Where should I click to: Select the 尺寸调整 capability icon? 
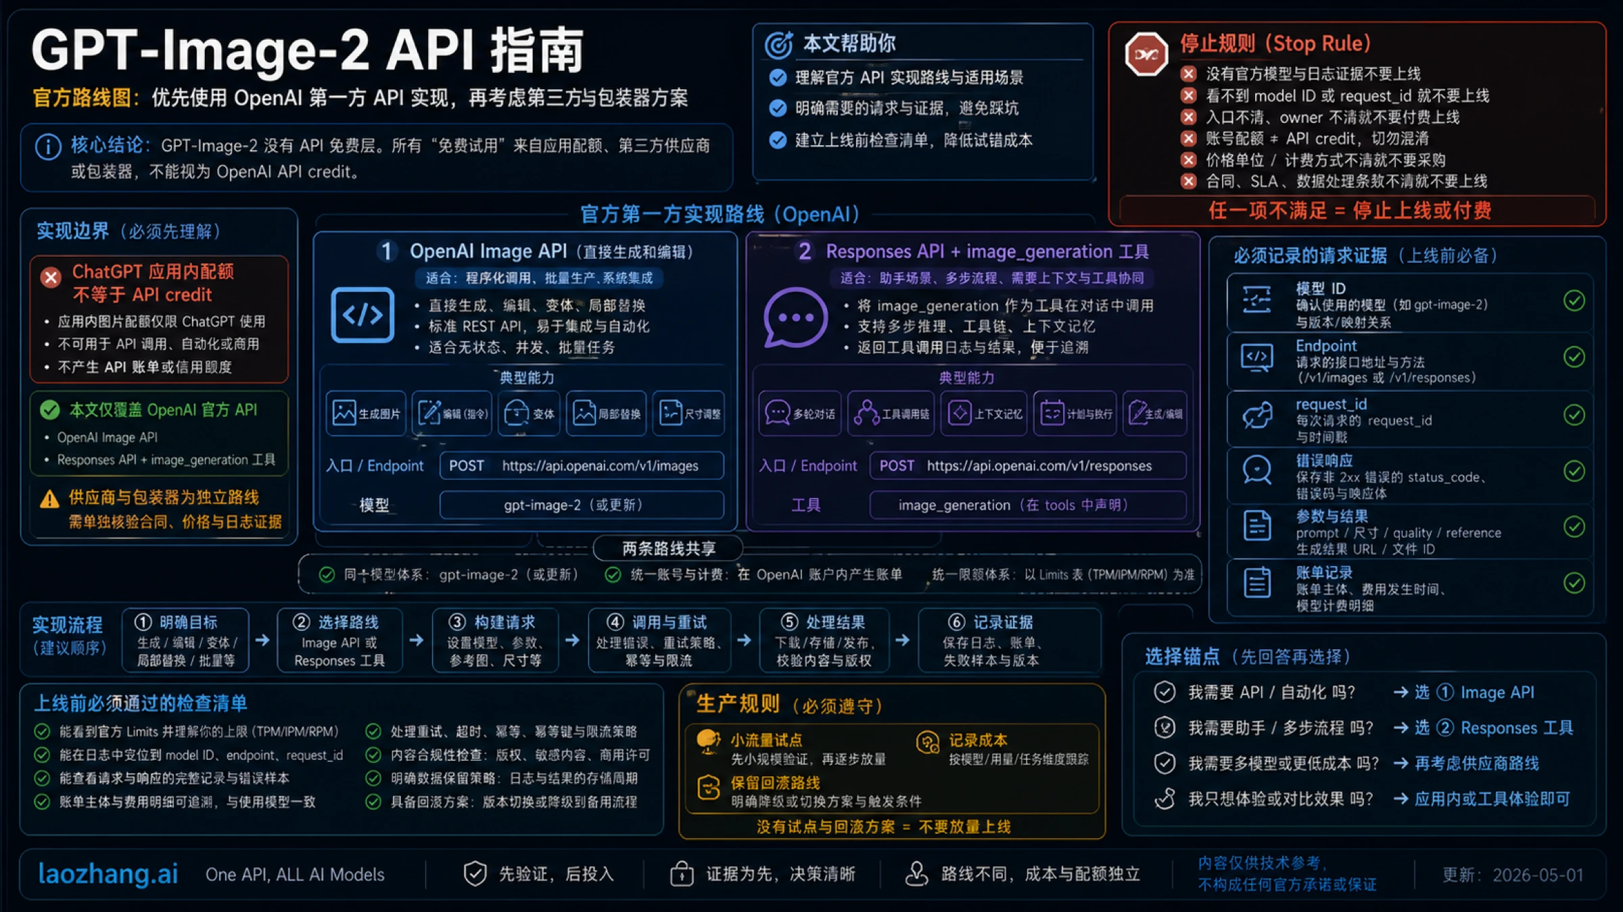670,413
